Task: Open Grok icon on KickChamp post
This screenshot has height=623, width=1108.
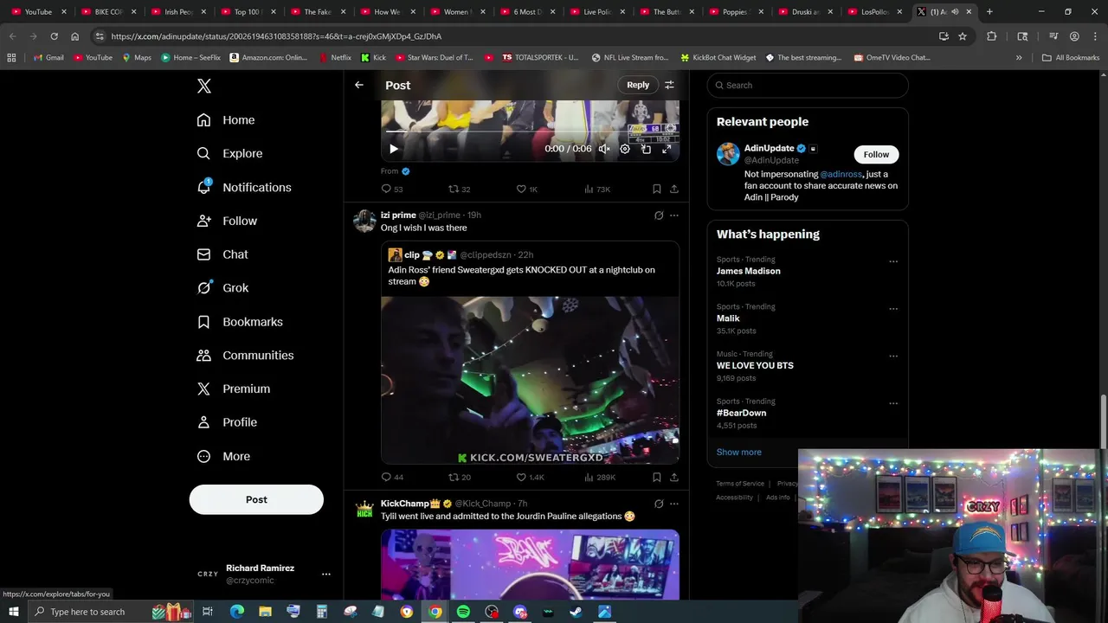Action: 659,504
